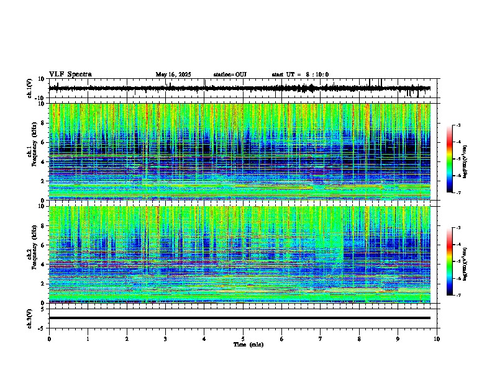The image size is (492, 380).
Task: Click the ch.3 flat black trace
Action: (239, 318)
